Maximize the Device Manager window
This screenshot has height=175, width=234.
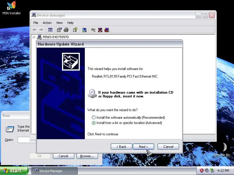(x=205, y=15)
